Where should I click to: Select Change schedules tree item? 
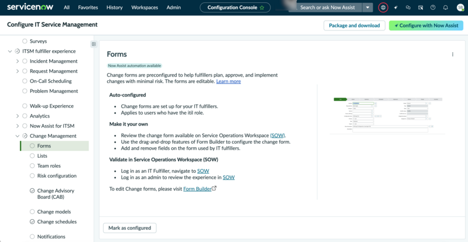click(57, 222)
